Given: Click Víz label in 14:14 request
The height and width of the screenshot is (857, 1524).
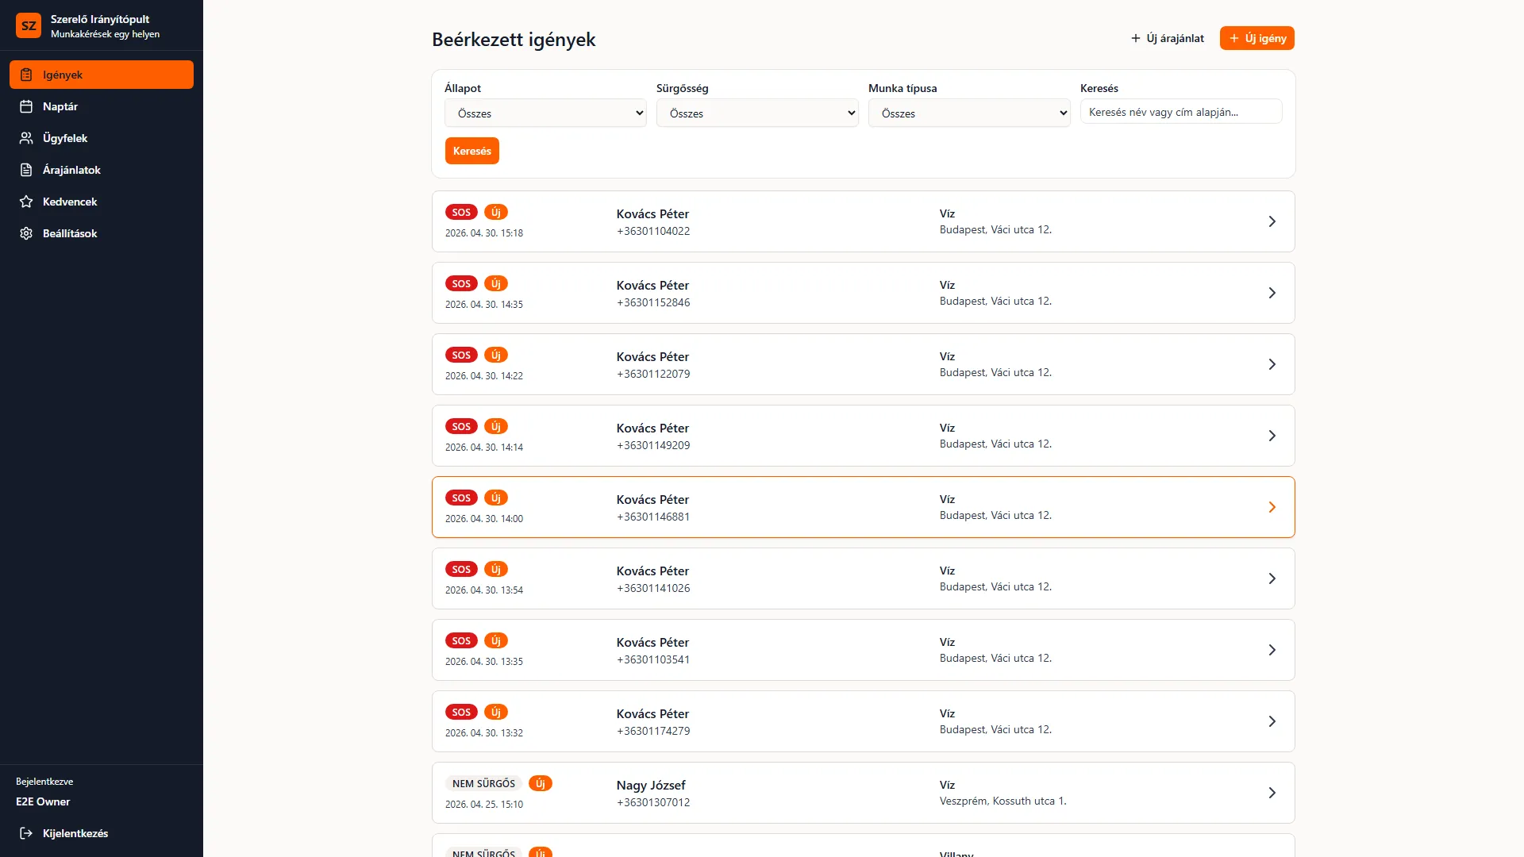Looking at the screenshot, I should coord(947,428).
